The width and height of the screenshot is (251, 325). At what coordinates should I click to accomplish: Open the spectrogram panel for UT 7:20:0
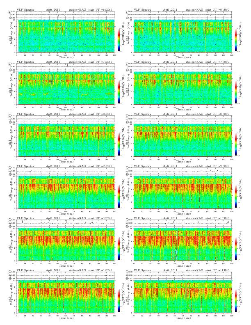coord(66,88)
